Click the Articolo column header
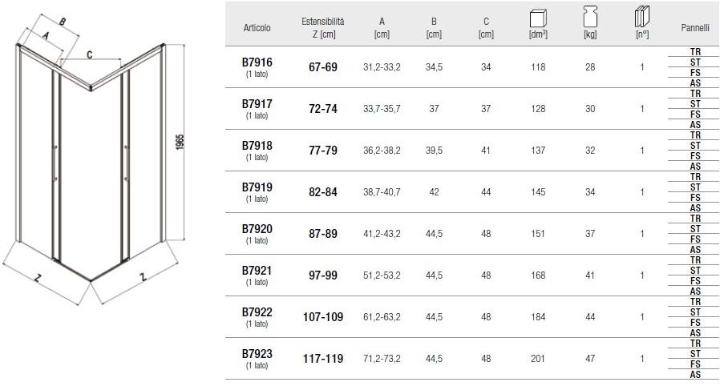The height and width of the screenshot is (390, 720). [257, 27]
